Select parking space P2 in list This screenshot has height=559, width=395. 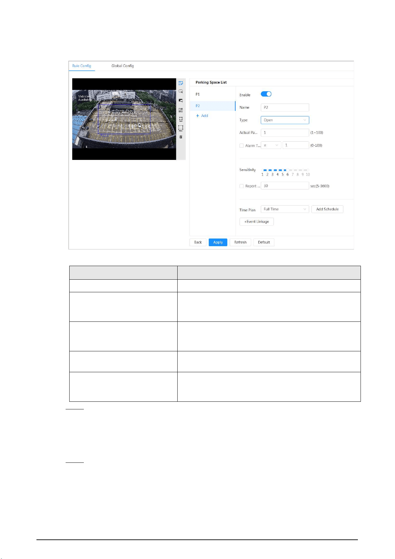pyautogui.click(x=212, y=106)
